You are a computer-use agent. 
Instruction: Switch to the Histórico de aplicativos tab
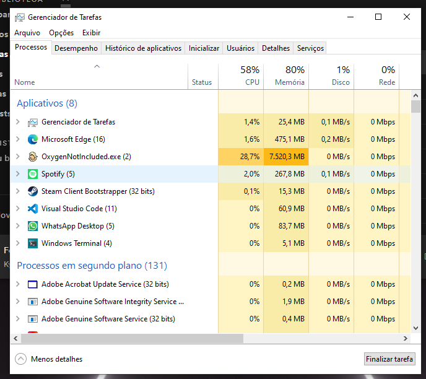click(x=143, y=48)
